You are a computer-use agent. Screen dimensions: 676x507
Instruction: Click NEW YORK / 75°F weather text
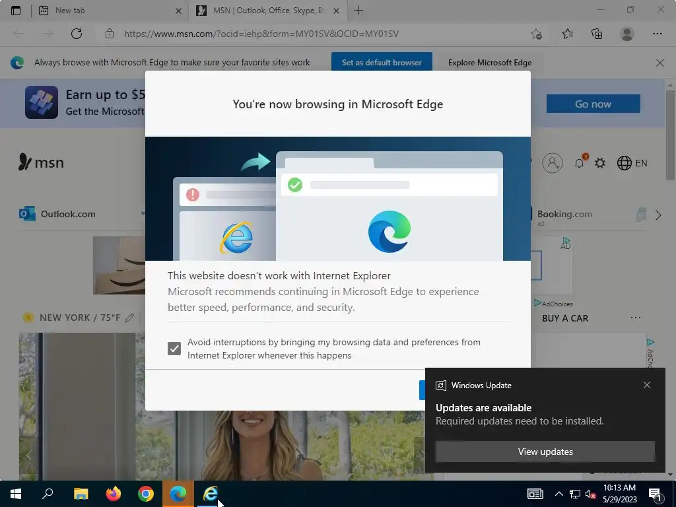coord(80,318)
